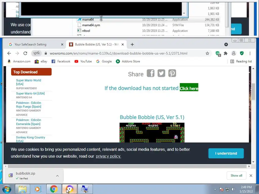Click the Top Download header
259x194 pixels.
[x=31, y=72]
